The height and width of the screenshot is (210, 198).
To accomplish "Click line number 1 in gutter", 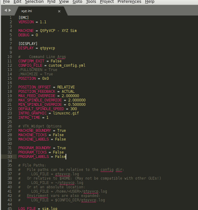I will (11, 18).
